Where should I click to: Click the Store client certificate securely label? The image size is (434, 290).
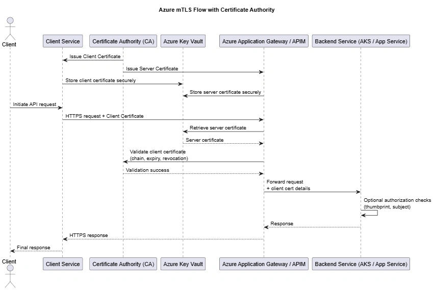100,81
